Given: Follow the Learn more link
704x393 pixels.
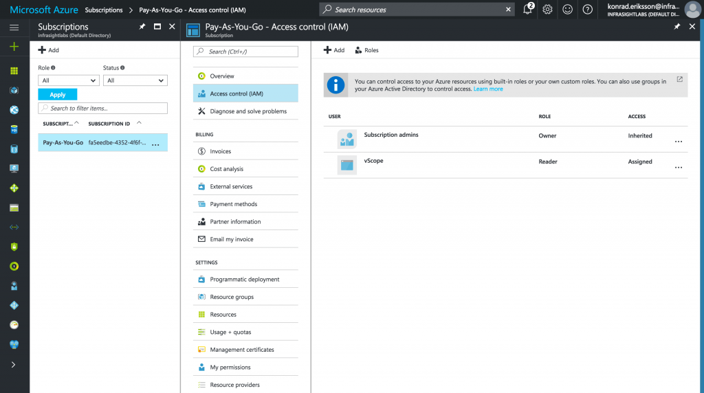Looking at the screenshot, I should pos(488,89).
